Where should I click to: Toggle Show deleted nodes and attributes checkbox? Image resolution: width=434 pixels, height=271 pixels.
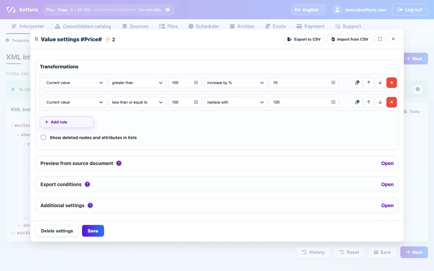43,137
